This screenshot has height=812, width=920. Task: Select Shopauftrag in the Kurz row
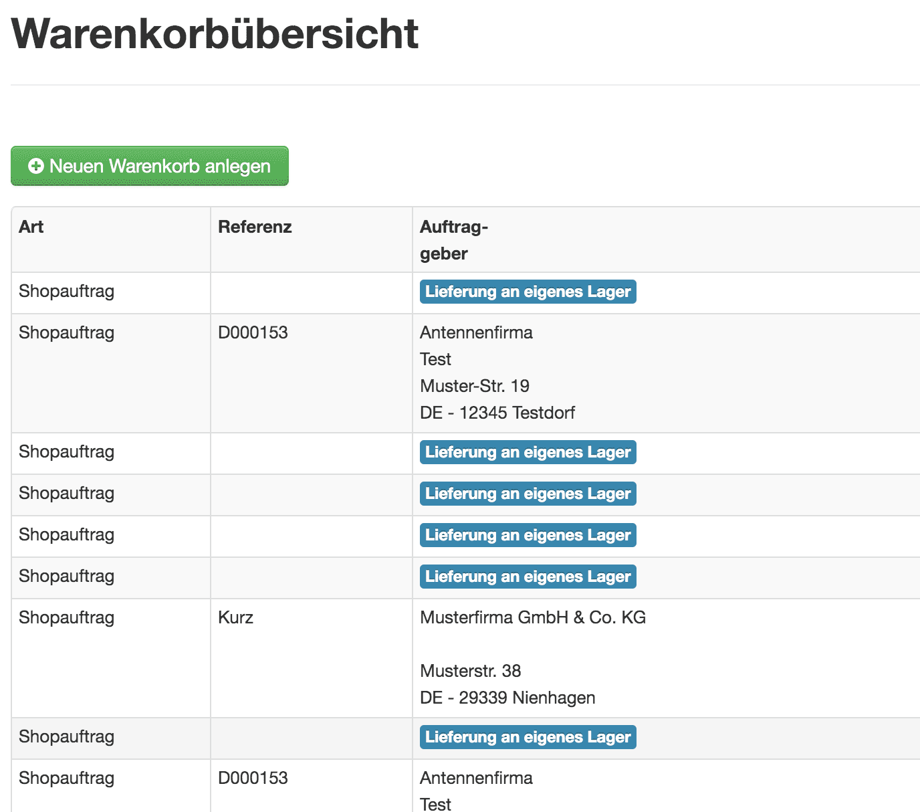(x=66, y=617)
